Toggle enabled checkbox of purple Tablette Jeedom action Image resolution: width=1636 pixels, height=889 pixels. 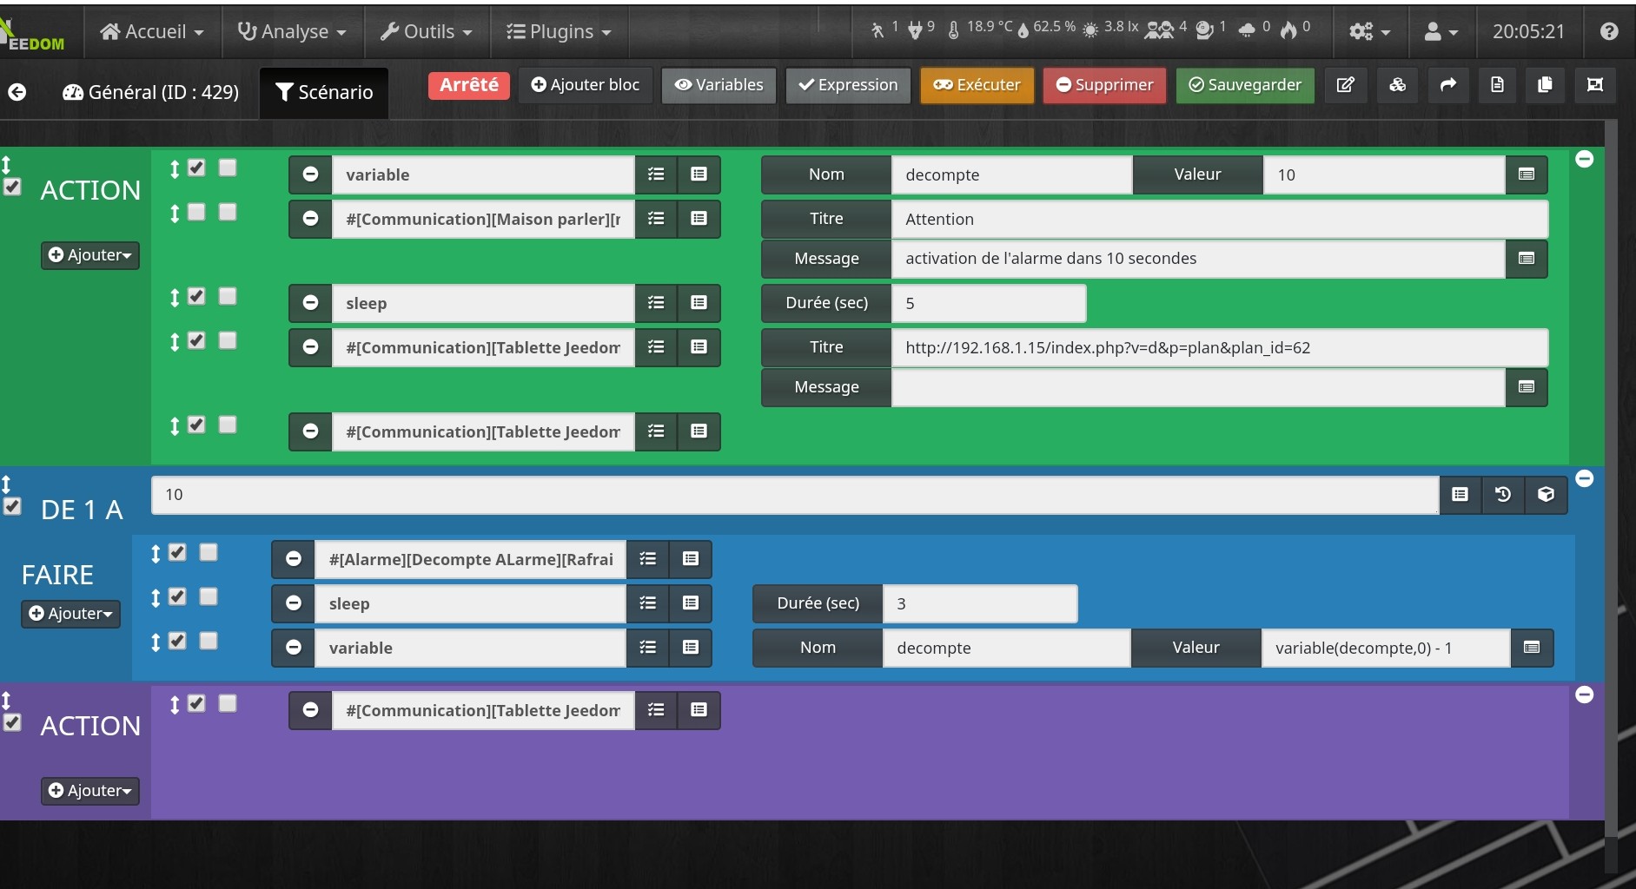pos(197,703)
